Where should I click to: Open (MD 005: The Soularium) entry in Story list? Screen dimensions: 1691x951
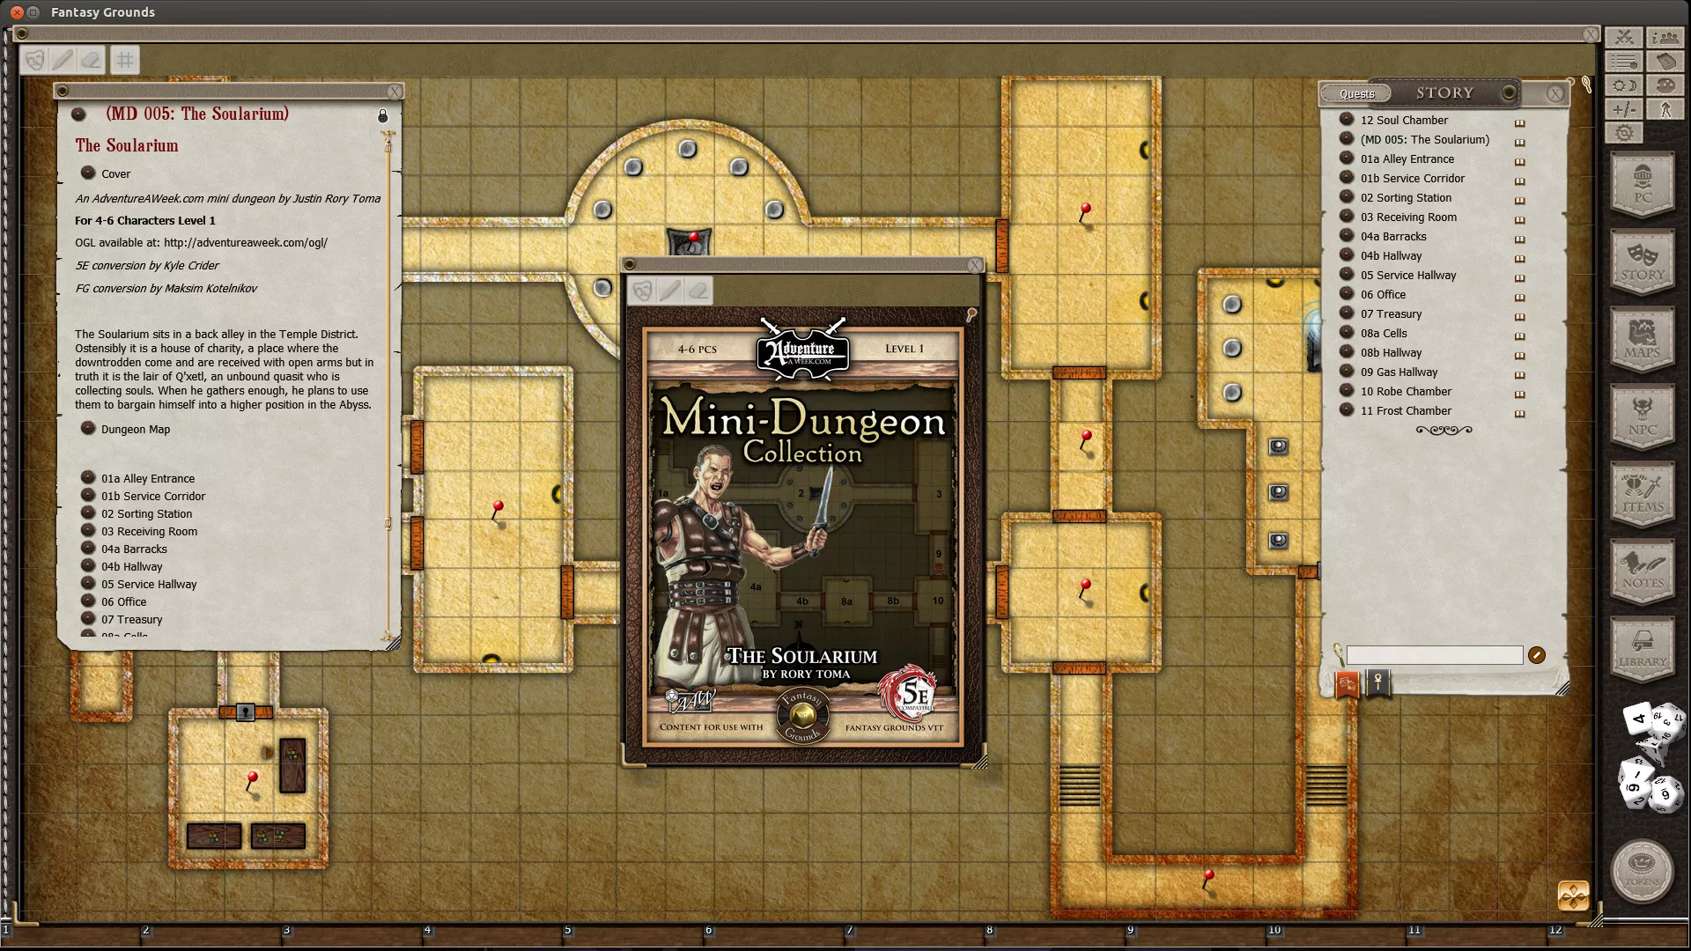pyautogui.click(x=1424, y=139)
